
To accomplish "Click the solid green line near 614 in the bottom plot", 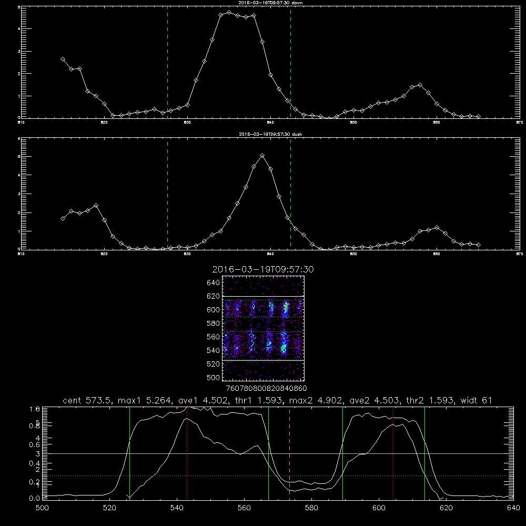I will coord(424,453).
